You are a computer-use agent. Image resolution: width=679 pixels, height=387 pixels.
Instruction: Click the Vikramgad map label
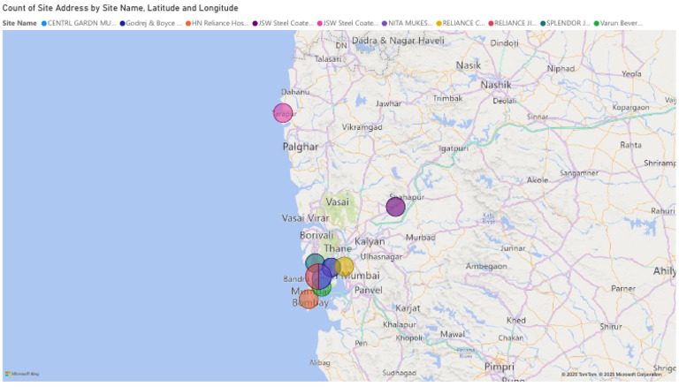[362, 127]
